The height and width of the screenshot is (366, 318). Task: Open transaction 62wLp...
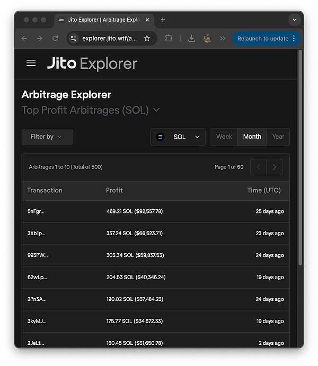(37, 278)
